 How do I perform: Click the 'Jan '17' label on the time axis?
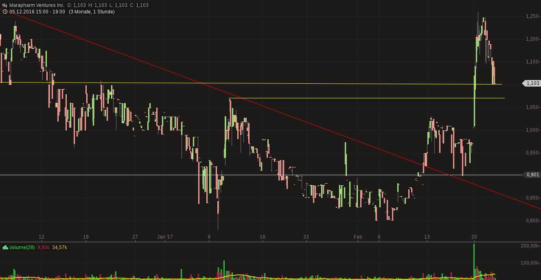pos(164,237)
